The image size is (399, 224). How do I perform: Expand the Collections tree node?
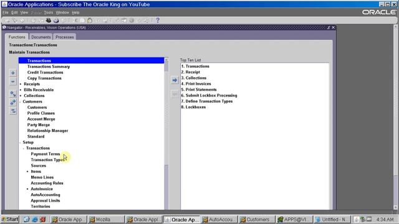pyautogui.click(x=21, y=96)
